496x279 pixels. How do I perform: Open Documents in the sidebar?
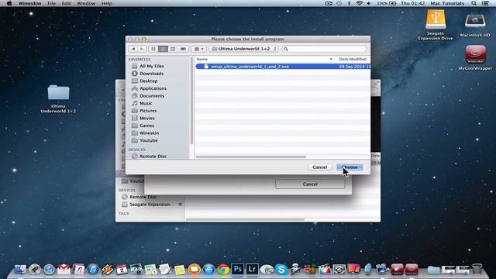[x=152, y=96]
